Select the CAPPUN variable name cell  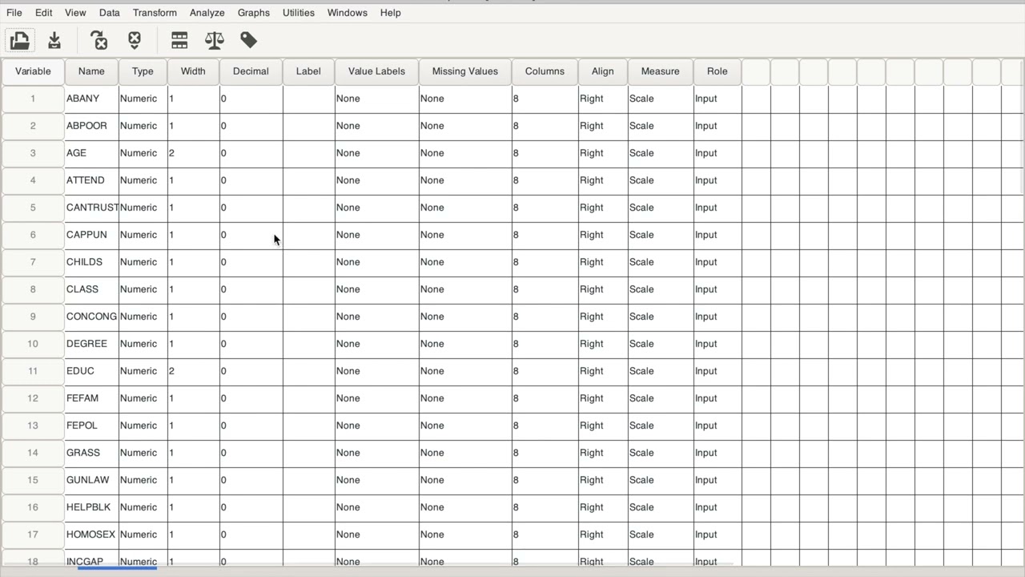[91, 235]
